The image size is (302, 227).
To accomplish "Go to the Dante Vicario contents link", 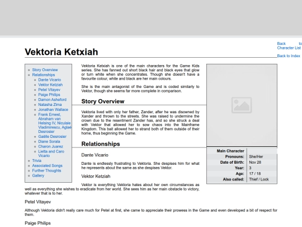I will click(50, 80).
